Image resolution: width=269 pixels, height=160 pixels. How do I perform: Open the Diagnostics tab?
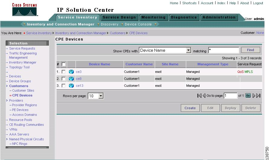tap(184, 17)
